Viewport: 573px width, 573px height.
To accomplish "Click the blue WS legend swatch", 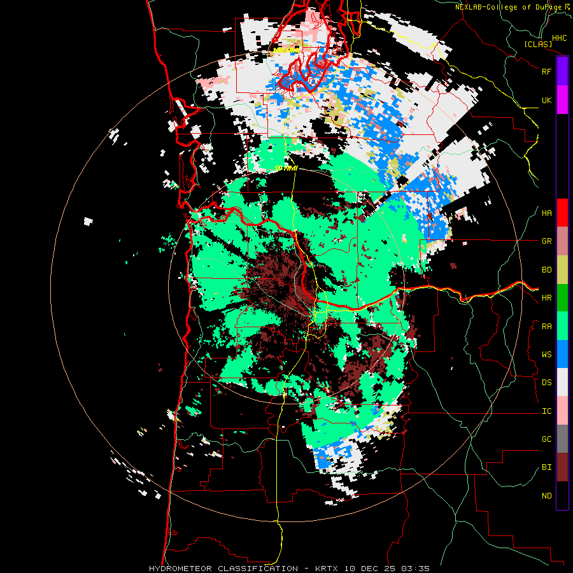I will pos(562,354).
